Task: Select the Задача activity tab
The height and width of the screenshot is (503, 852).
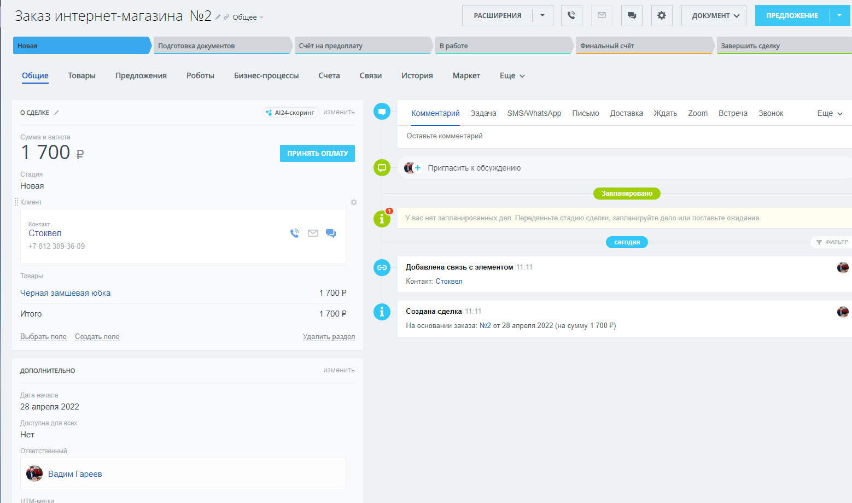Action: 483,114
